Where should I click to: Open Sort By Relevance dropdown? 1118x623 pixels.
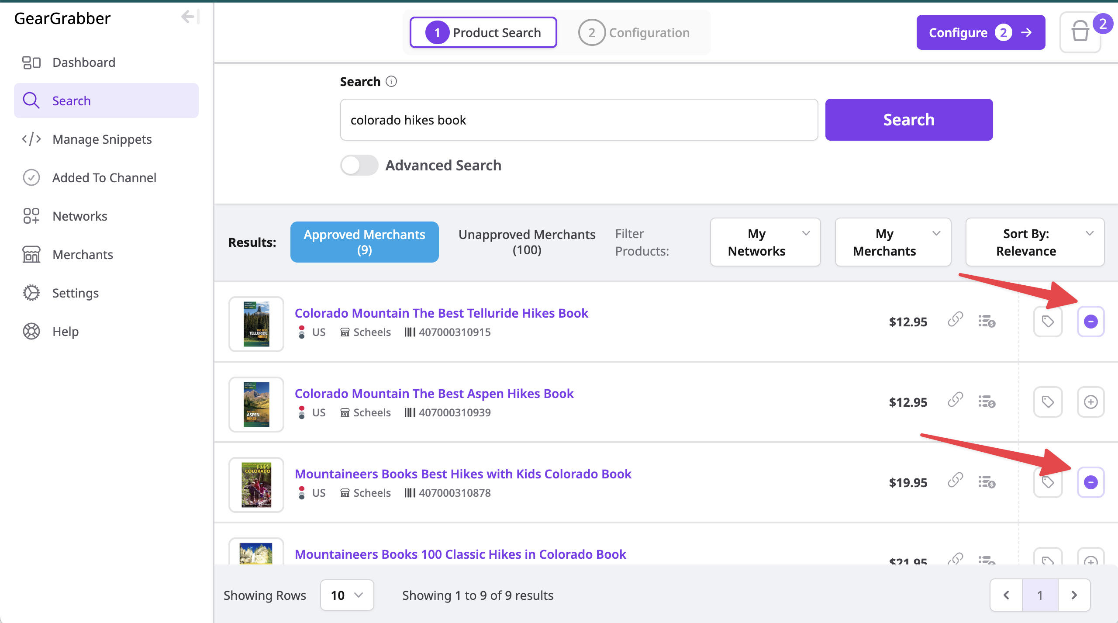click(1035, 242)
